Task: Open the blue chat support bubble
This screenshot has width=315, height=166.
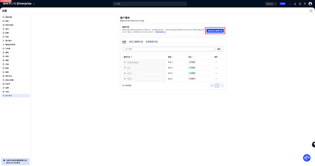Action: pyautogui.click(x=307, y=158)
